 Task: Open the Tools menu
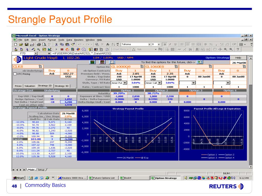[x=61, y=40]
